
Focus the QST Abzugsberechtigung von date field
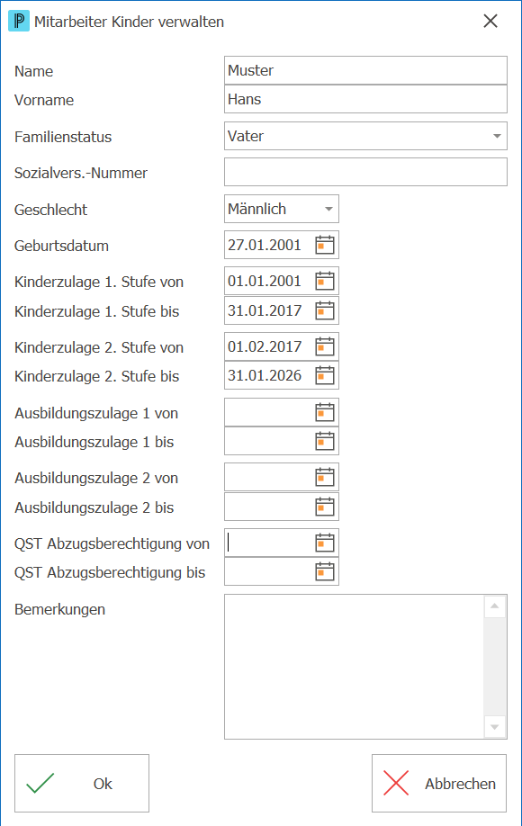pos(282,543)
